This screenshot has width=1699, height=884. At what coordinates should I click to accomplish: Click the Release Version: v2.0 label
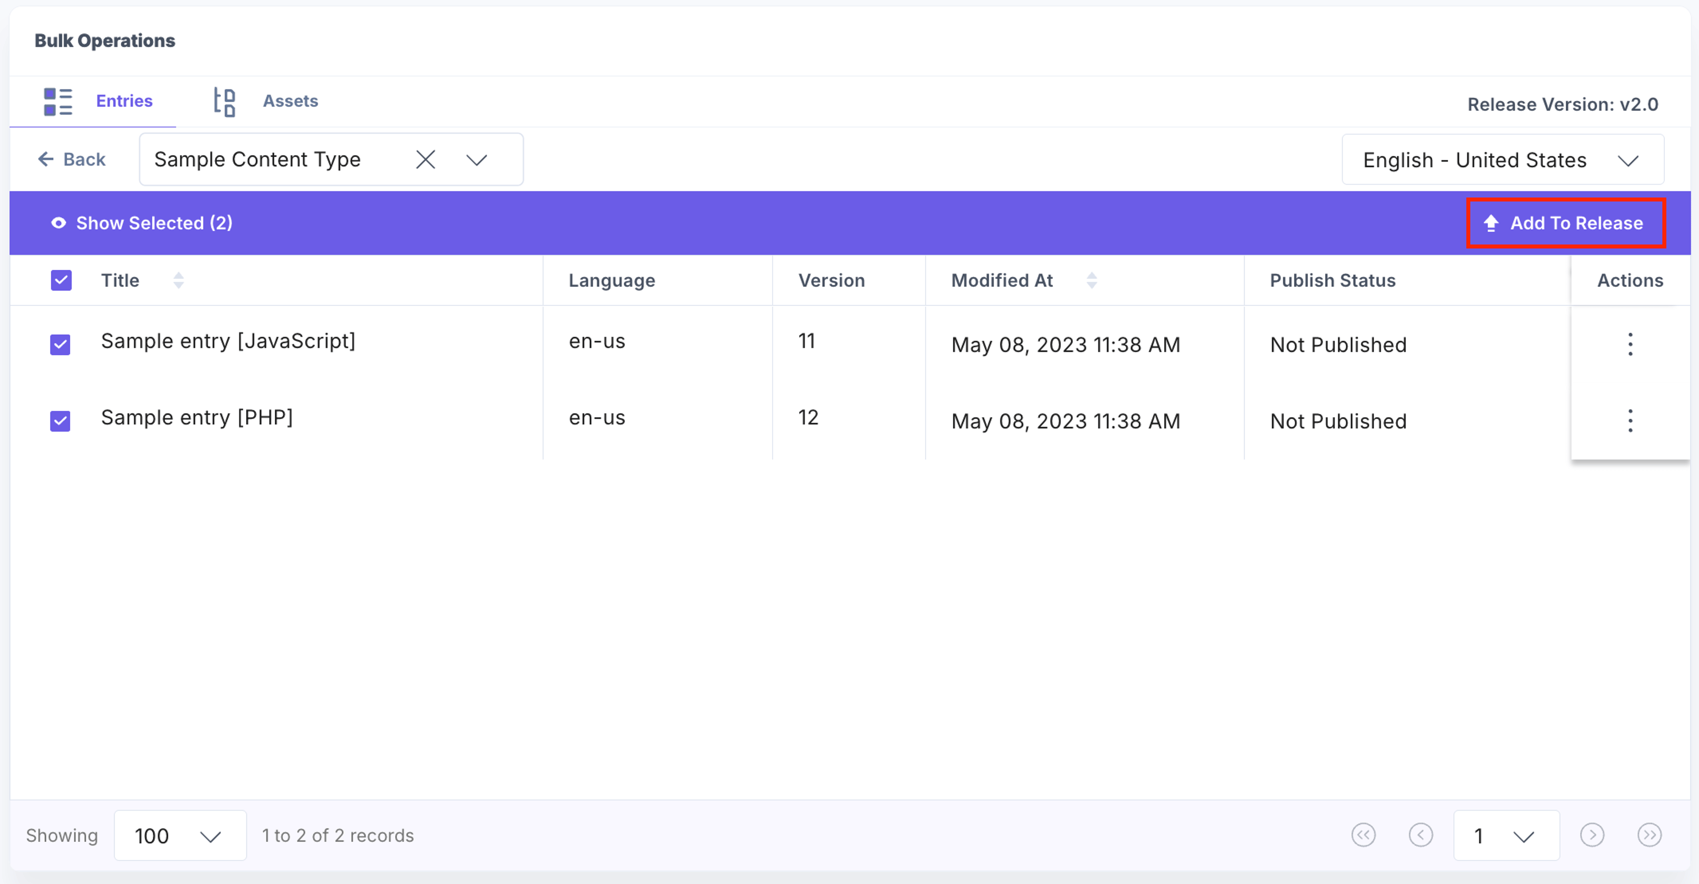[x=1562, y=104]
